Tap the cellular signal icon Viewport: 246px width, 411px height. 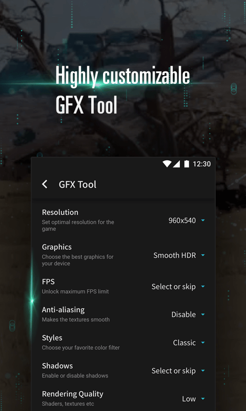pyautogui.click(x=176, y=164)
